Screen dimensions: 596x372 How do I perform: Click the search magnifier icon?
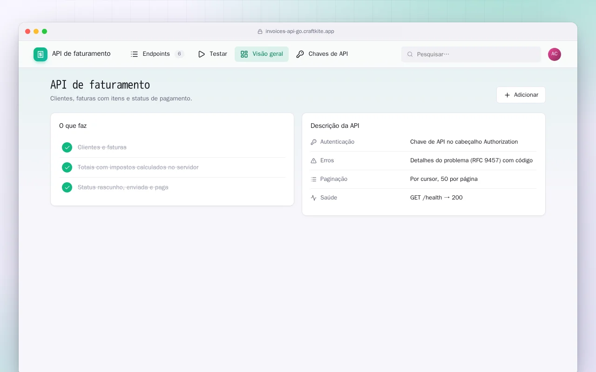(x=410, y=54)
